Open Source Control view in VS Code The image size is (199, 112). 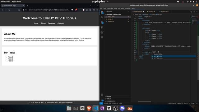[x=102, y=22]
